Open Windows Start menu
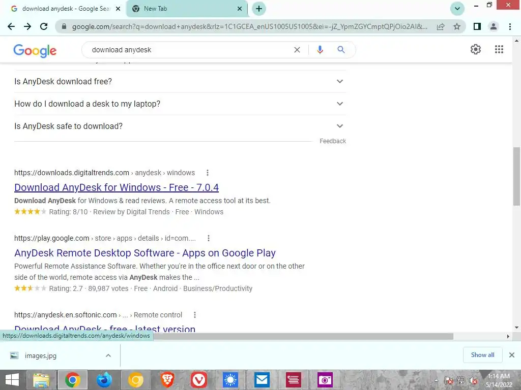The height and width of the screenshot is (390, 521). tap(12, 380)
